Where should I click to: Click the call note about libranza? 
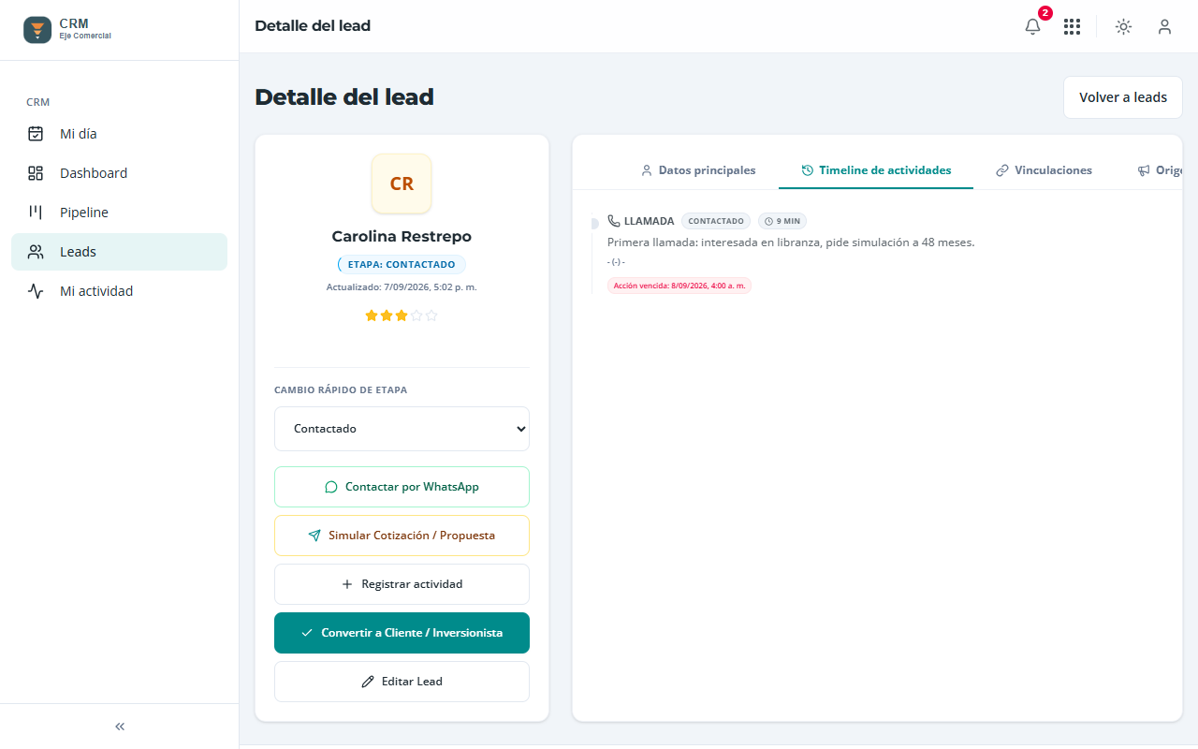791,242
